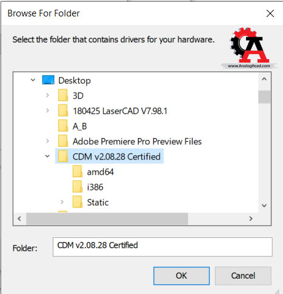
Task: Click the Adobe Premiere Pro Preview Files folder icon
Action: click(63, 141)
